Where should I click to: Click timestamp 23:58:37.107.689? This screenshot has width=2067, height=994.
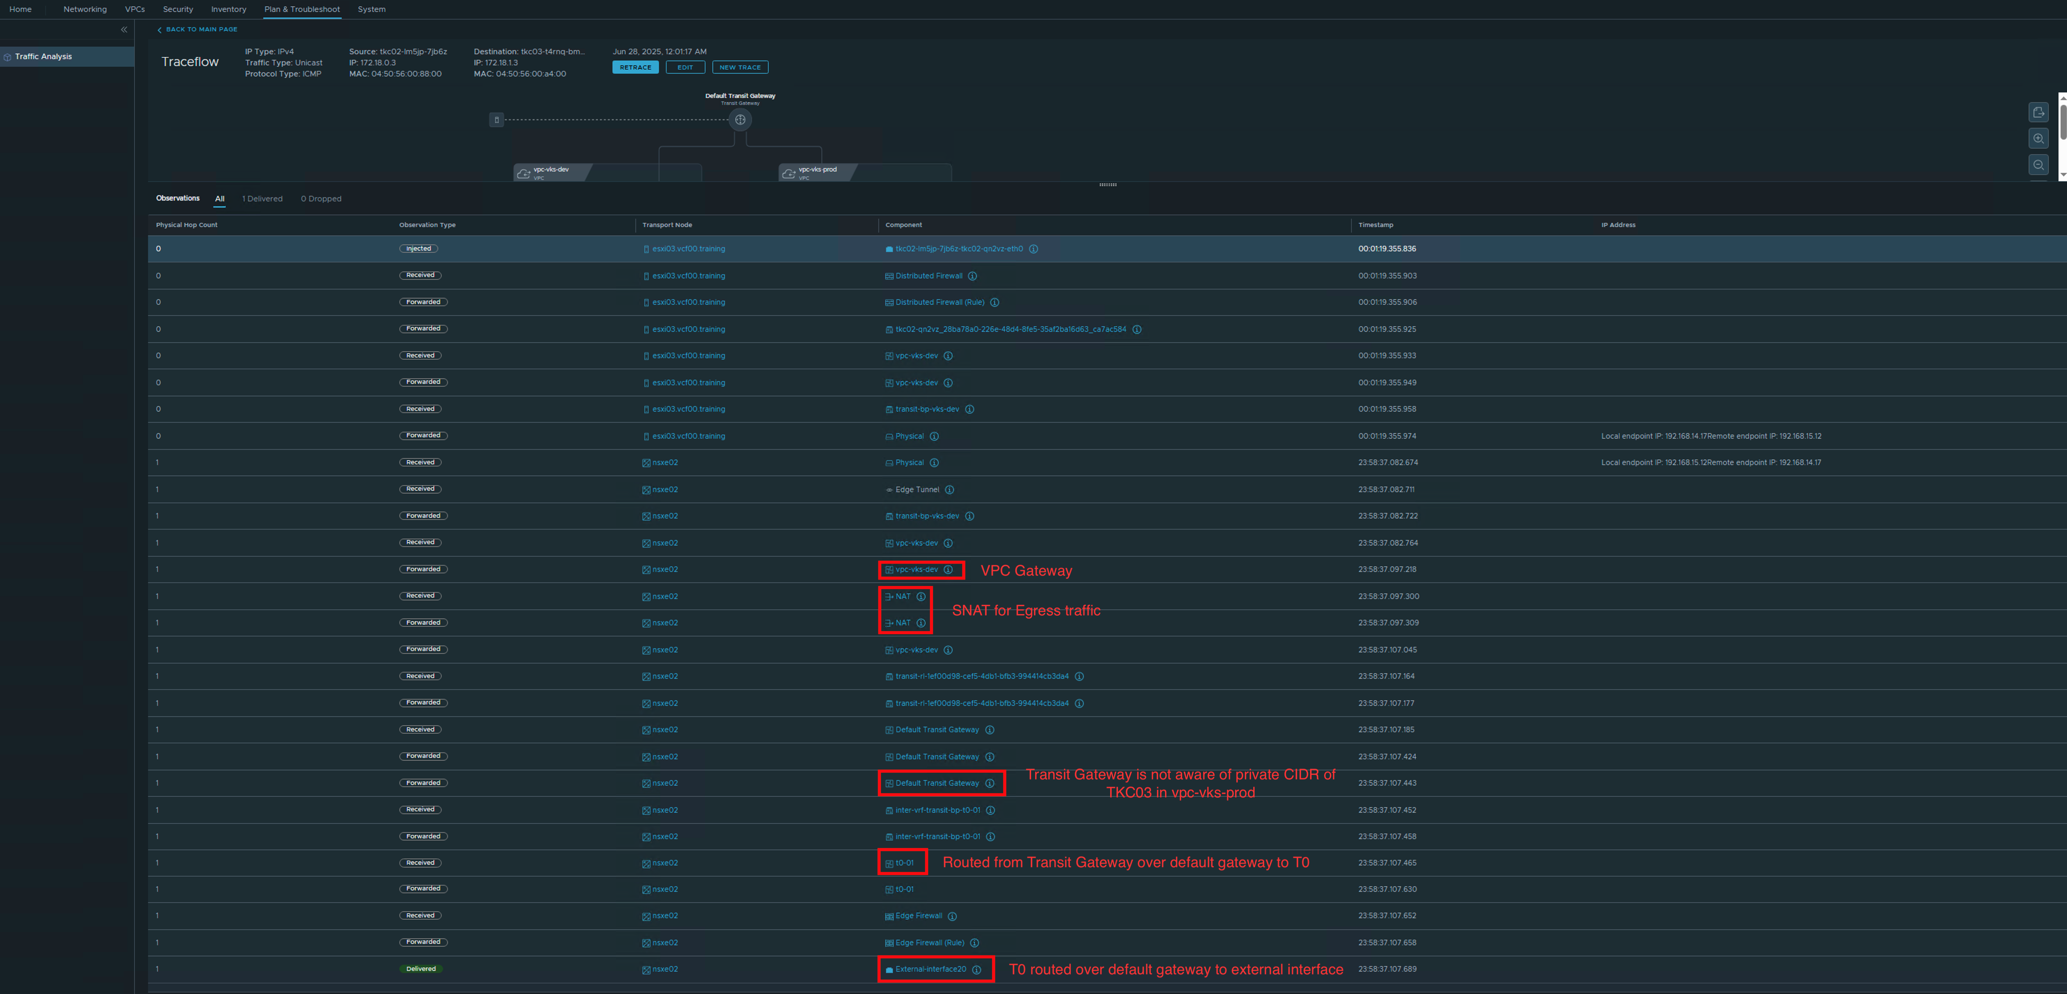[1387, 969]
